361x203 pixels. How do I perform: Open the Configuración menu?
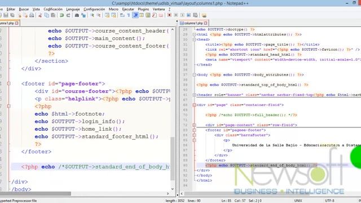[x=94, y=9]
